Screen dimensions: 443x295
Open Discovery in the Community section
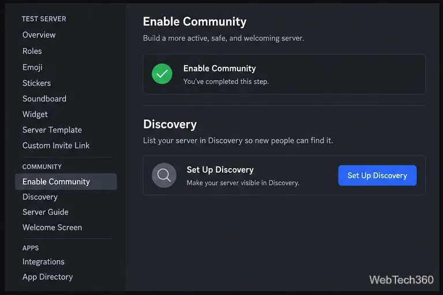coord(40,196)
